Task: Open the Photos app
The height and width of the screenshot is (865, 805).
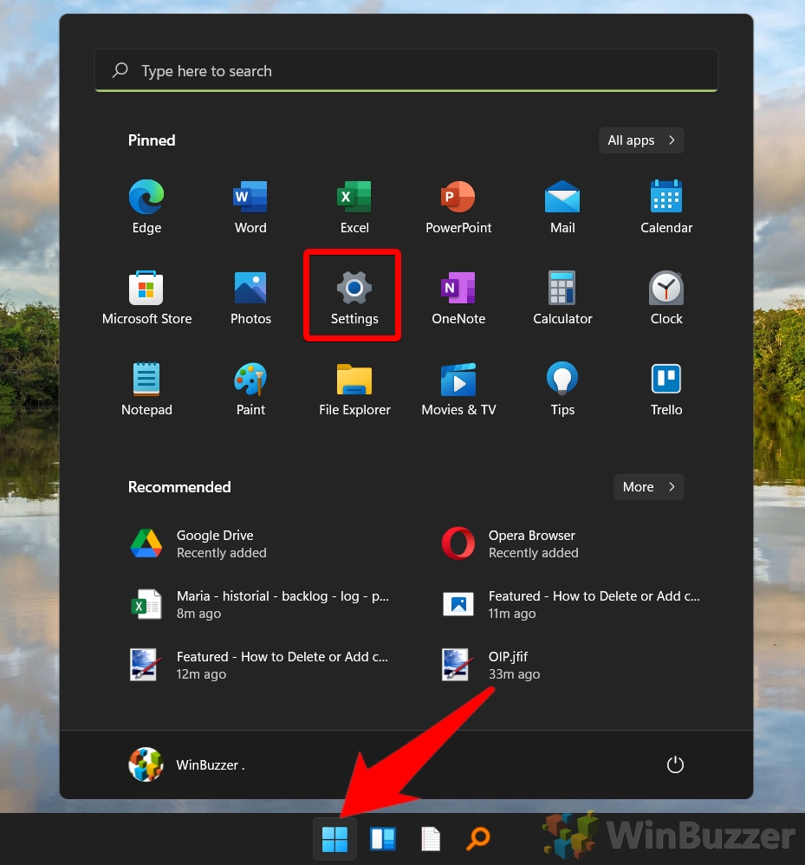Action: pyautogui.click(x=250, y=297)
